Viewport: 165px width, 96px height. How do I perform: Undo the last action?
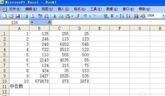85,16
